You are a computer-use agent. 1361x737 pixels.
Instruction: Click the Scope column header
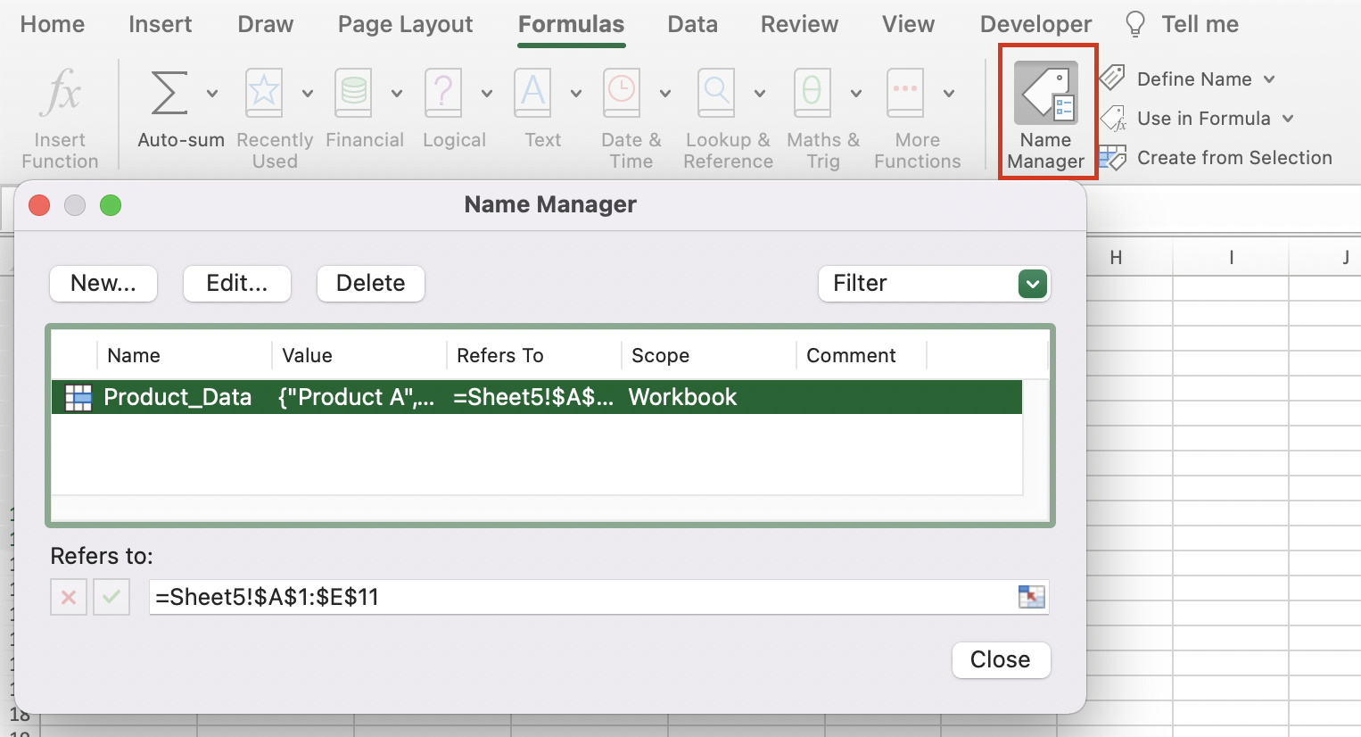point(661,355)
